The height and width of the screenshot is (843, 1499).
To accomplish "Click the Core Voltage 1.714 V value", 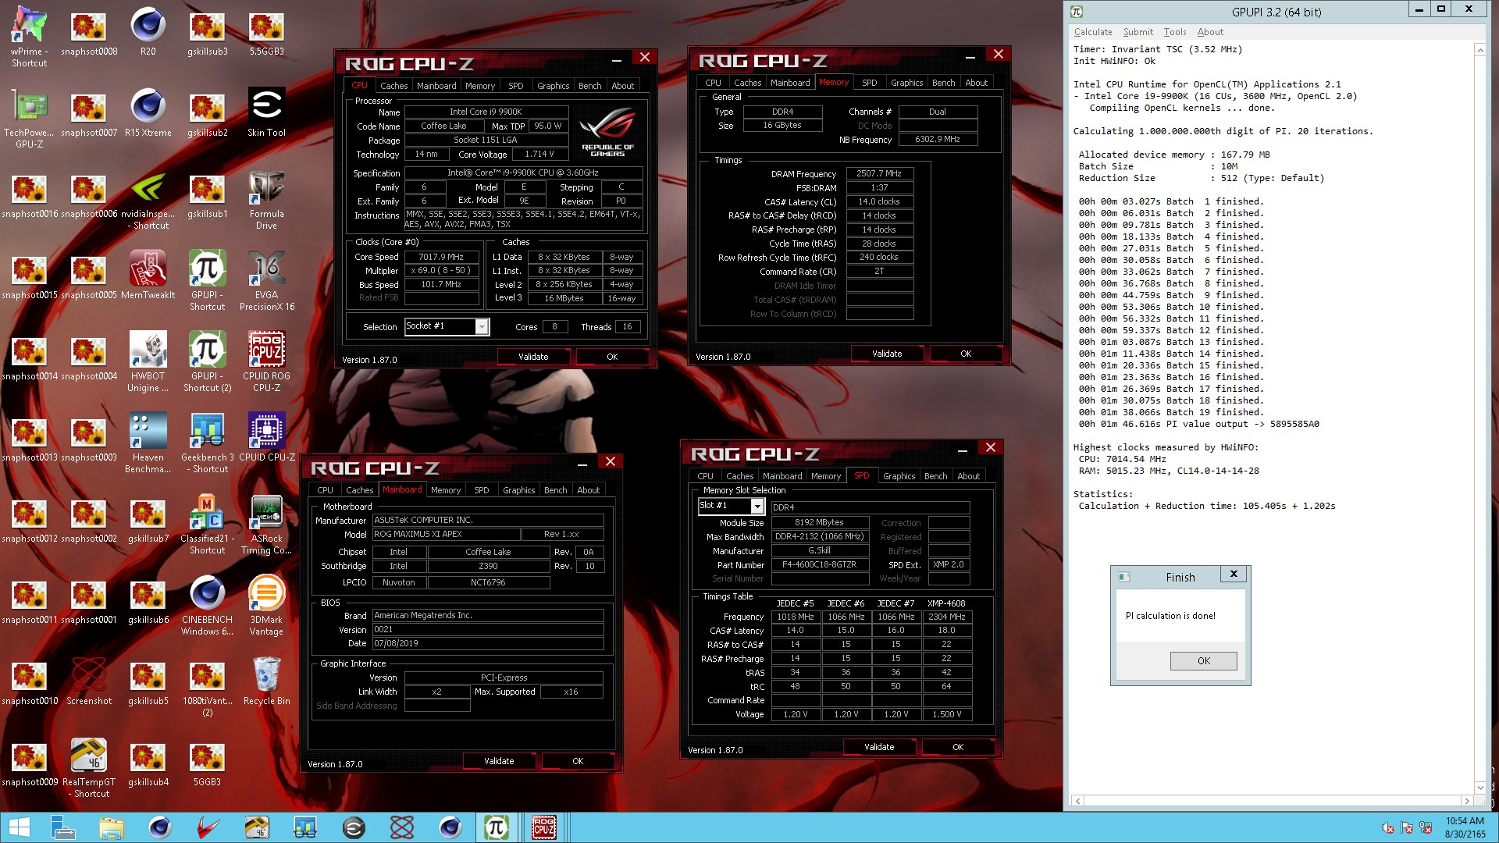I will click(x=539, y=154).
